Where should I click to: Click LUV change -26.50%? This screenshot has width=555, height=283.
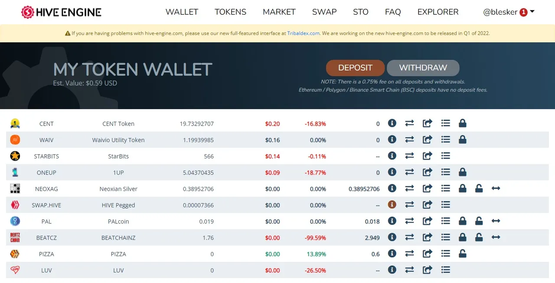315,270
